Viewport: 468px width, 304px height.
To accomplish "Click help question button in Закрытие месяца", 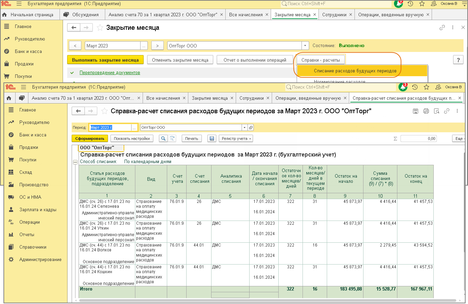I will 458,60.
